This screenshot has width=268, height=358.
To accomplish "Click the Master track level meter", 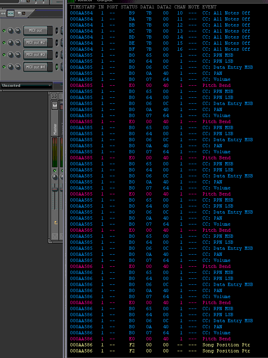I will tap(55, 152).
